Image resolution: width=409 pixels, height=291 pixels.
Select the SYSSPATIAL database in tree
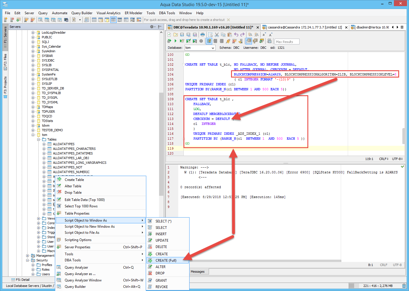(50, 70)
